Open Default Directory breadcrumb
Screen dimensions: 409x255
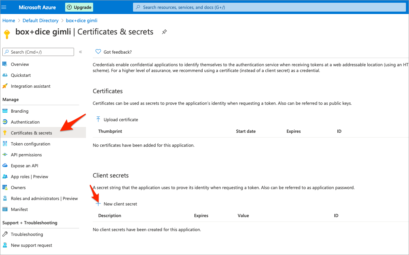tap(41, 20)
